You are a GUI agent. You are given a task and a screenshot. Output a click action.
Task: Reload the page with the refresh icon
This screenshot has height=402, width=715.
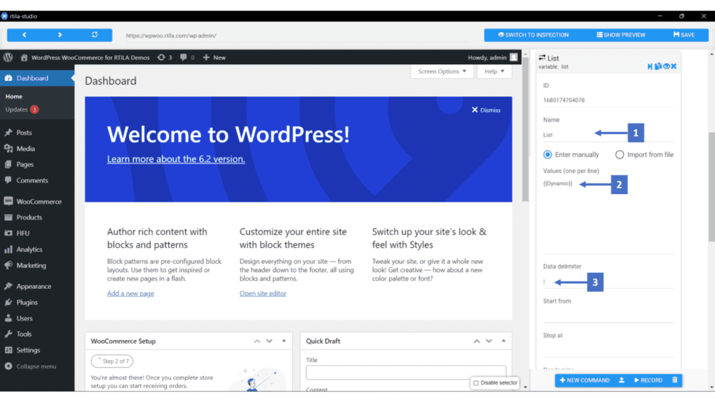click(95, 35)
